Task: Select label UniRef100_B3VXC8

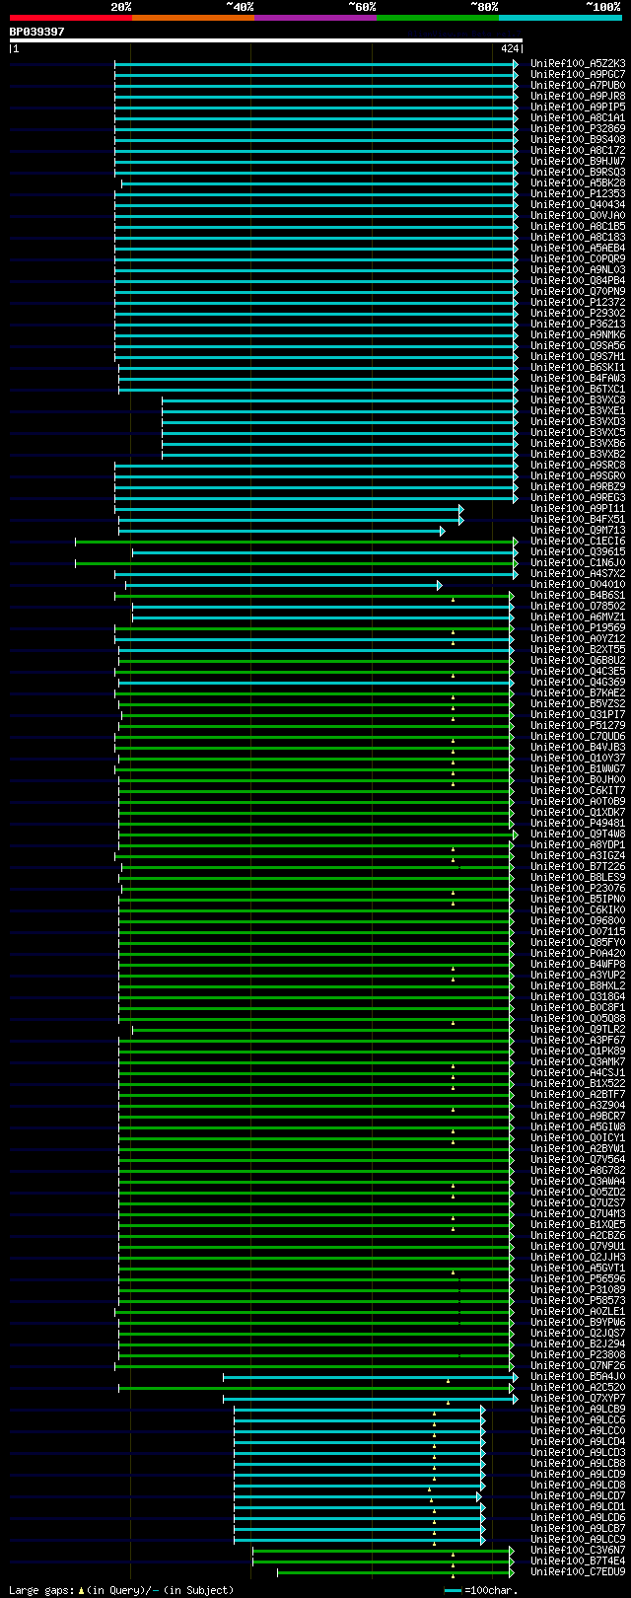Action: click(578, 400)
